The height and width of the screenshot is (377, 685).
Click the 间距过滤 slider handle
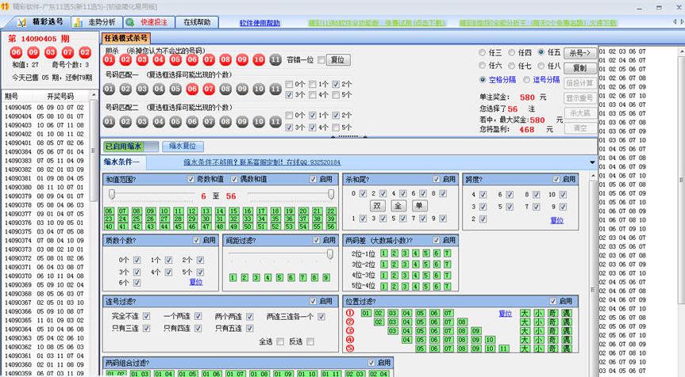click(329, 253)
